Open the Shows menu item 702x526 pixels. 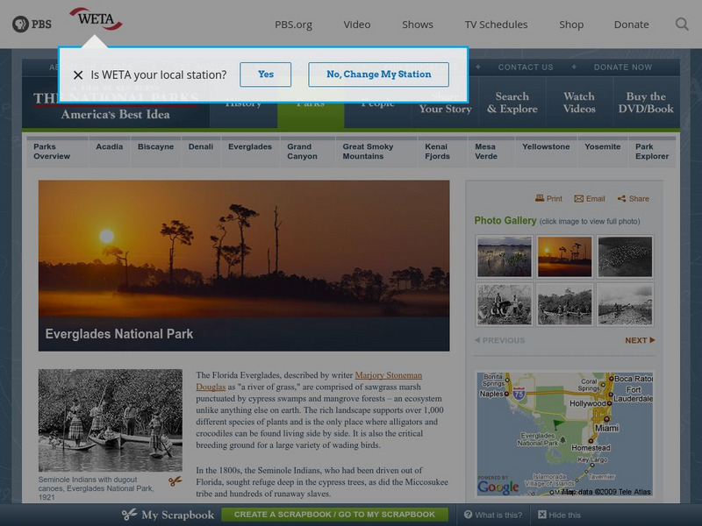point(418,25)
